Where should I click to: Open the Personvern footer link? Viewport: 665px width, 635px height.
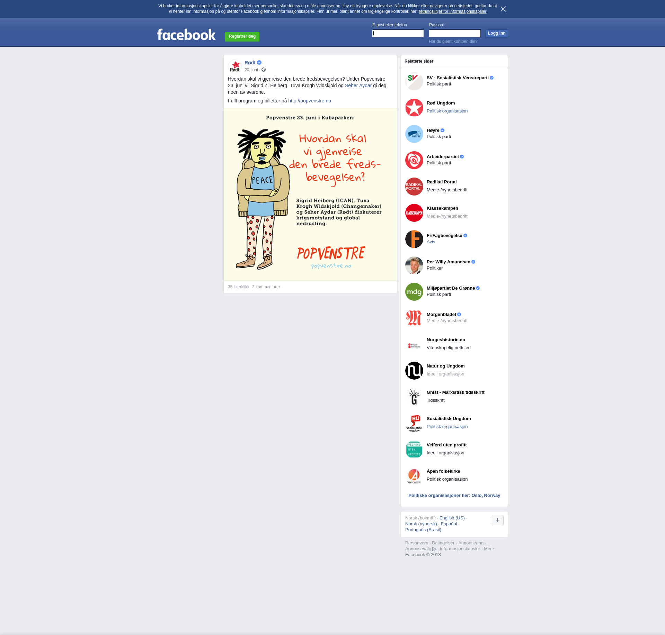point(417,543)
